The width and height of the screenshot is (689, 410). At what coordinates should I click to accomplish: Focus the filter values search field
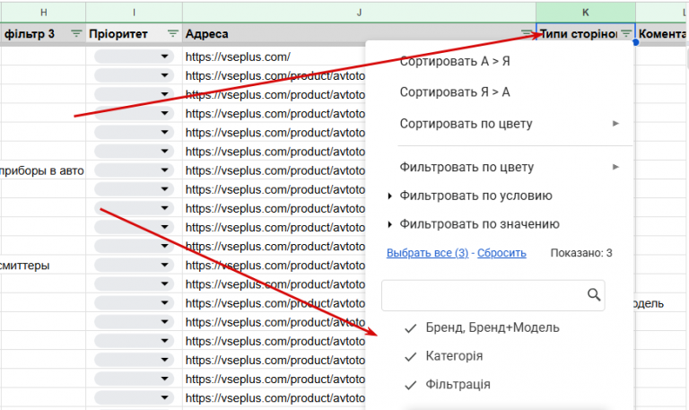(483, 294)
